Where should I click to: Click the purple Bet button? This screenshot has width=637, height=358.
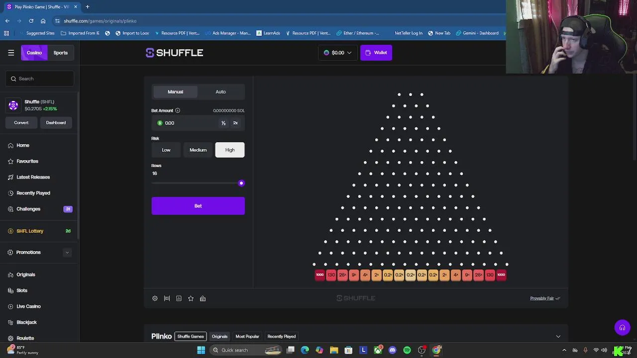198,206
